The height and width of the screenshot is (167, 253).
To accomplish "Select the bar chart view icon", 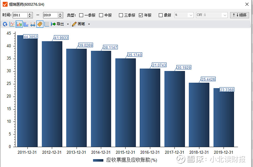I will tap(19, 24).
